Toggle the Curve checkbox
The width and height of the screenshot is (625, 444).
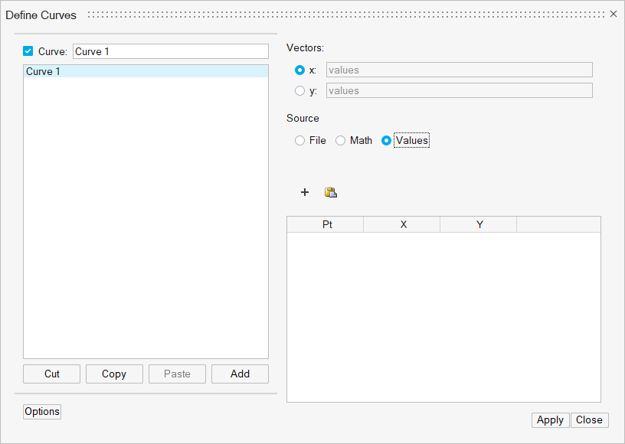click(28, 51)
